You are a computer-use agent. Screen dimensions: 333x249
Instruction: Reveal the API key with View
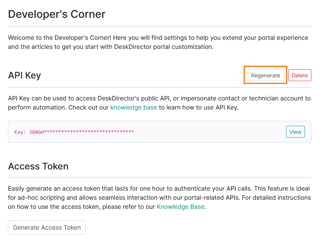tap(295, 132)
